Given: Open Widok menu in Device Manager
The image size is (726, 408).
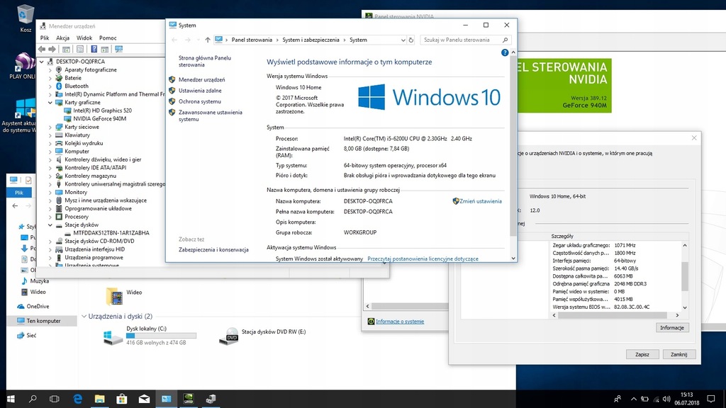Looking at the screenshot, I should click(x=84, y=38).
